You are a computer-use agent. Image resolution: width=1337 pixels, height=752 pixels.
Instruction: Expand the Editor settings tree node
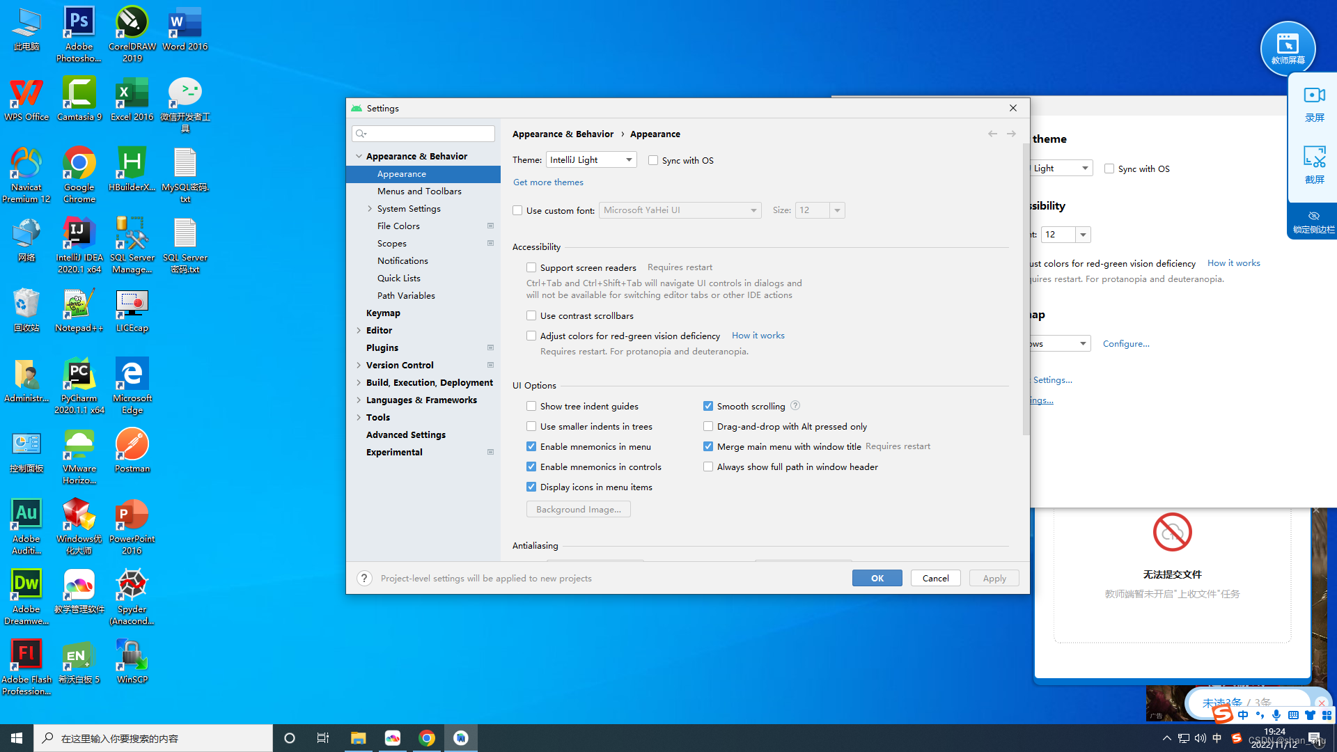click(359, 331)
